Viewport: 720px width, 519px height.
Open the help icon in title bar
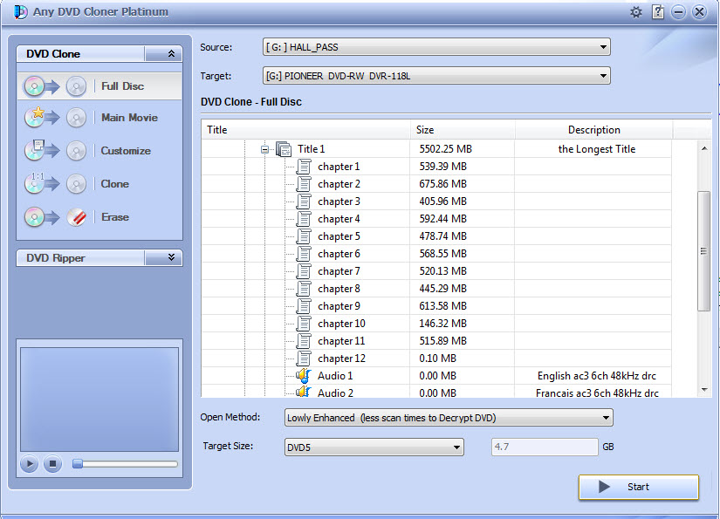(x=658, y=12)
